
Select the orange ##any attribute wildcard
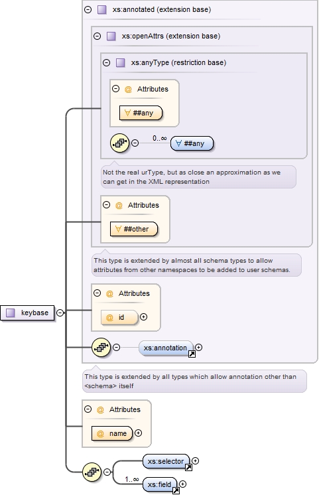141,113
